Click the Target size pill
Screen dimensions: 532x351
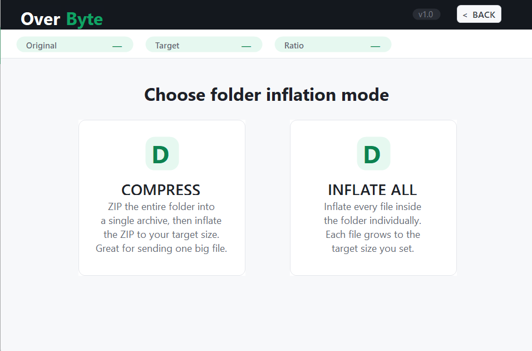(204, 45)
